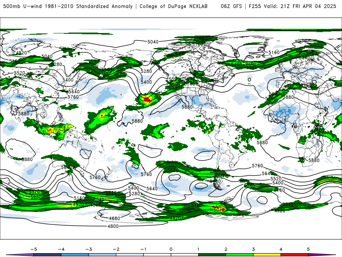This screenshot has width=342, height=257.
Task: Click the '4800' contour label beneath the 4680 label
Action: click(113, 226)
